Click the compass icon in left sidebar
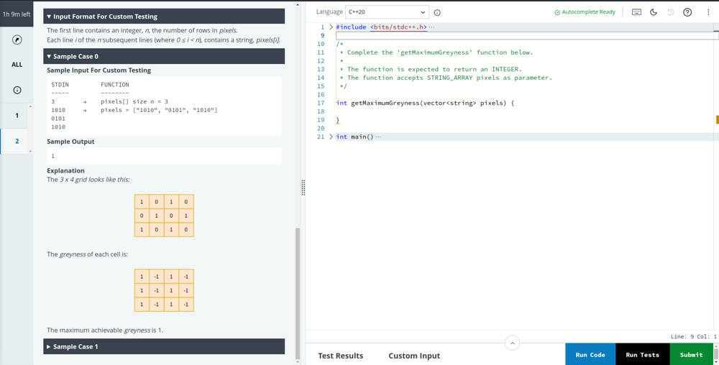719x365 pixels. coord(17,40)
